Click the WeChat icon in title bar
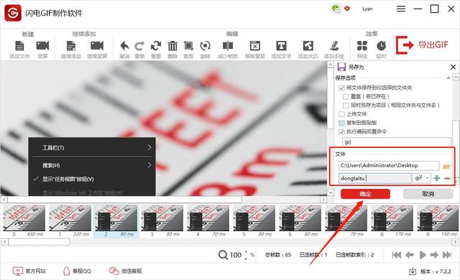460x280 pixels. point(336,9)
